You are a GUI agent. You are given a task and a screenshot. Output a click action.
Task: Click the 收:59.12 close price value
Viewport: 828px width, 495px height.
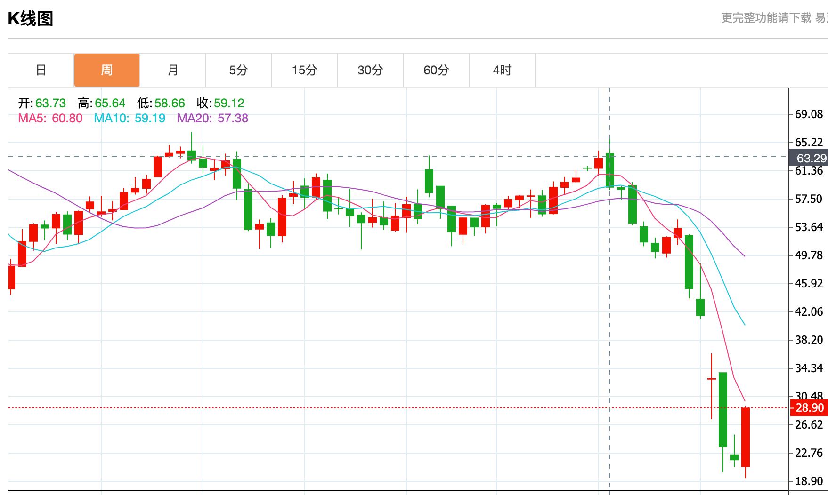pyautogui.click(x=221, y=103)
